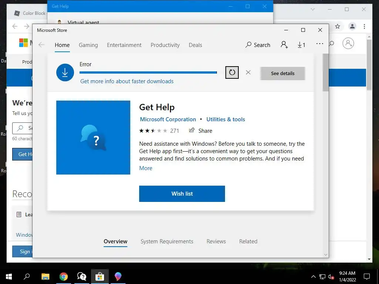The width and height of the screenshot is (379, 284).
Task: Open the Store three-dot more menu
Action: [319, 44]
